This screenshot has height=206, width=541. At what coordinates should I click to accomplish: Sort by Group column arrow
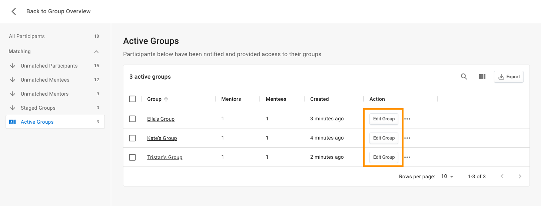tap(166, 99)
